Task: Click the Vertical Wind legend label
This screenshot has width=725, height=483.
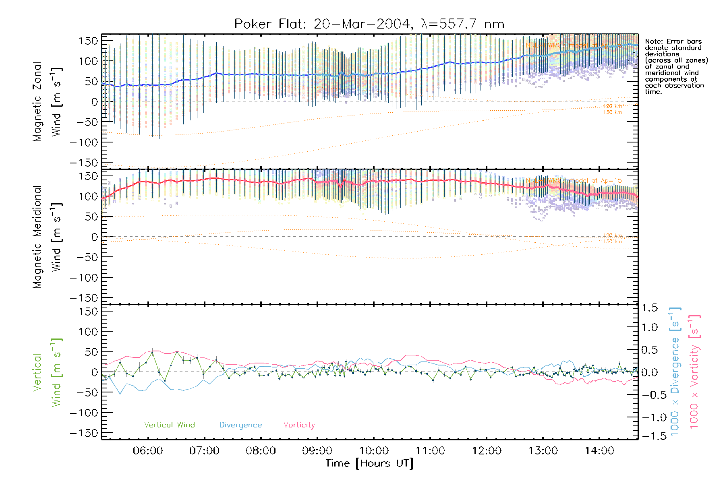Action: pos(169,425)
